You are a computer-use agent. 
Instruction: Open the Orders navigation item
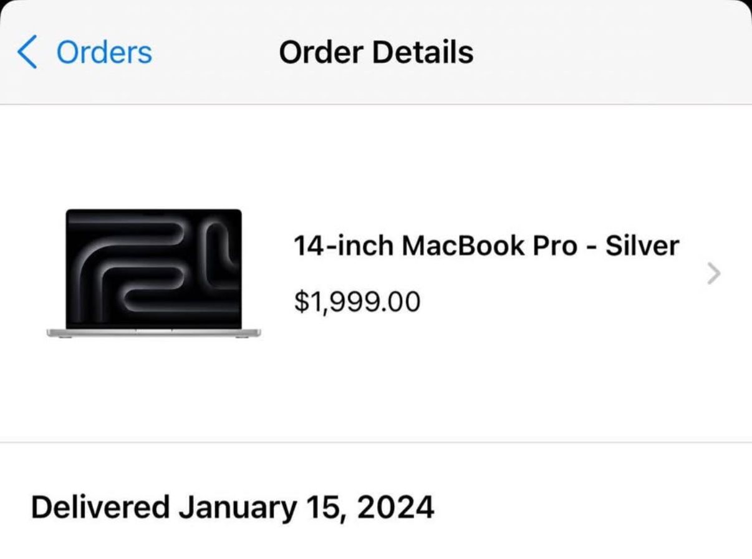(x=103, y=52)
